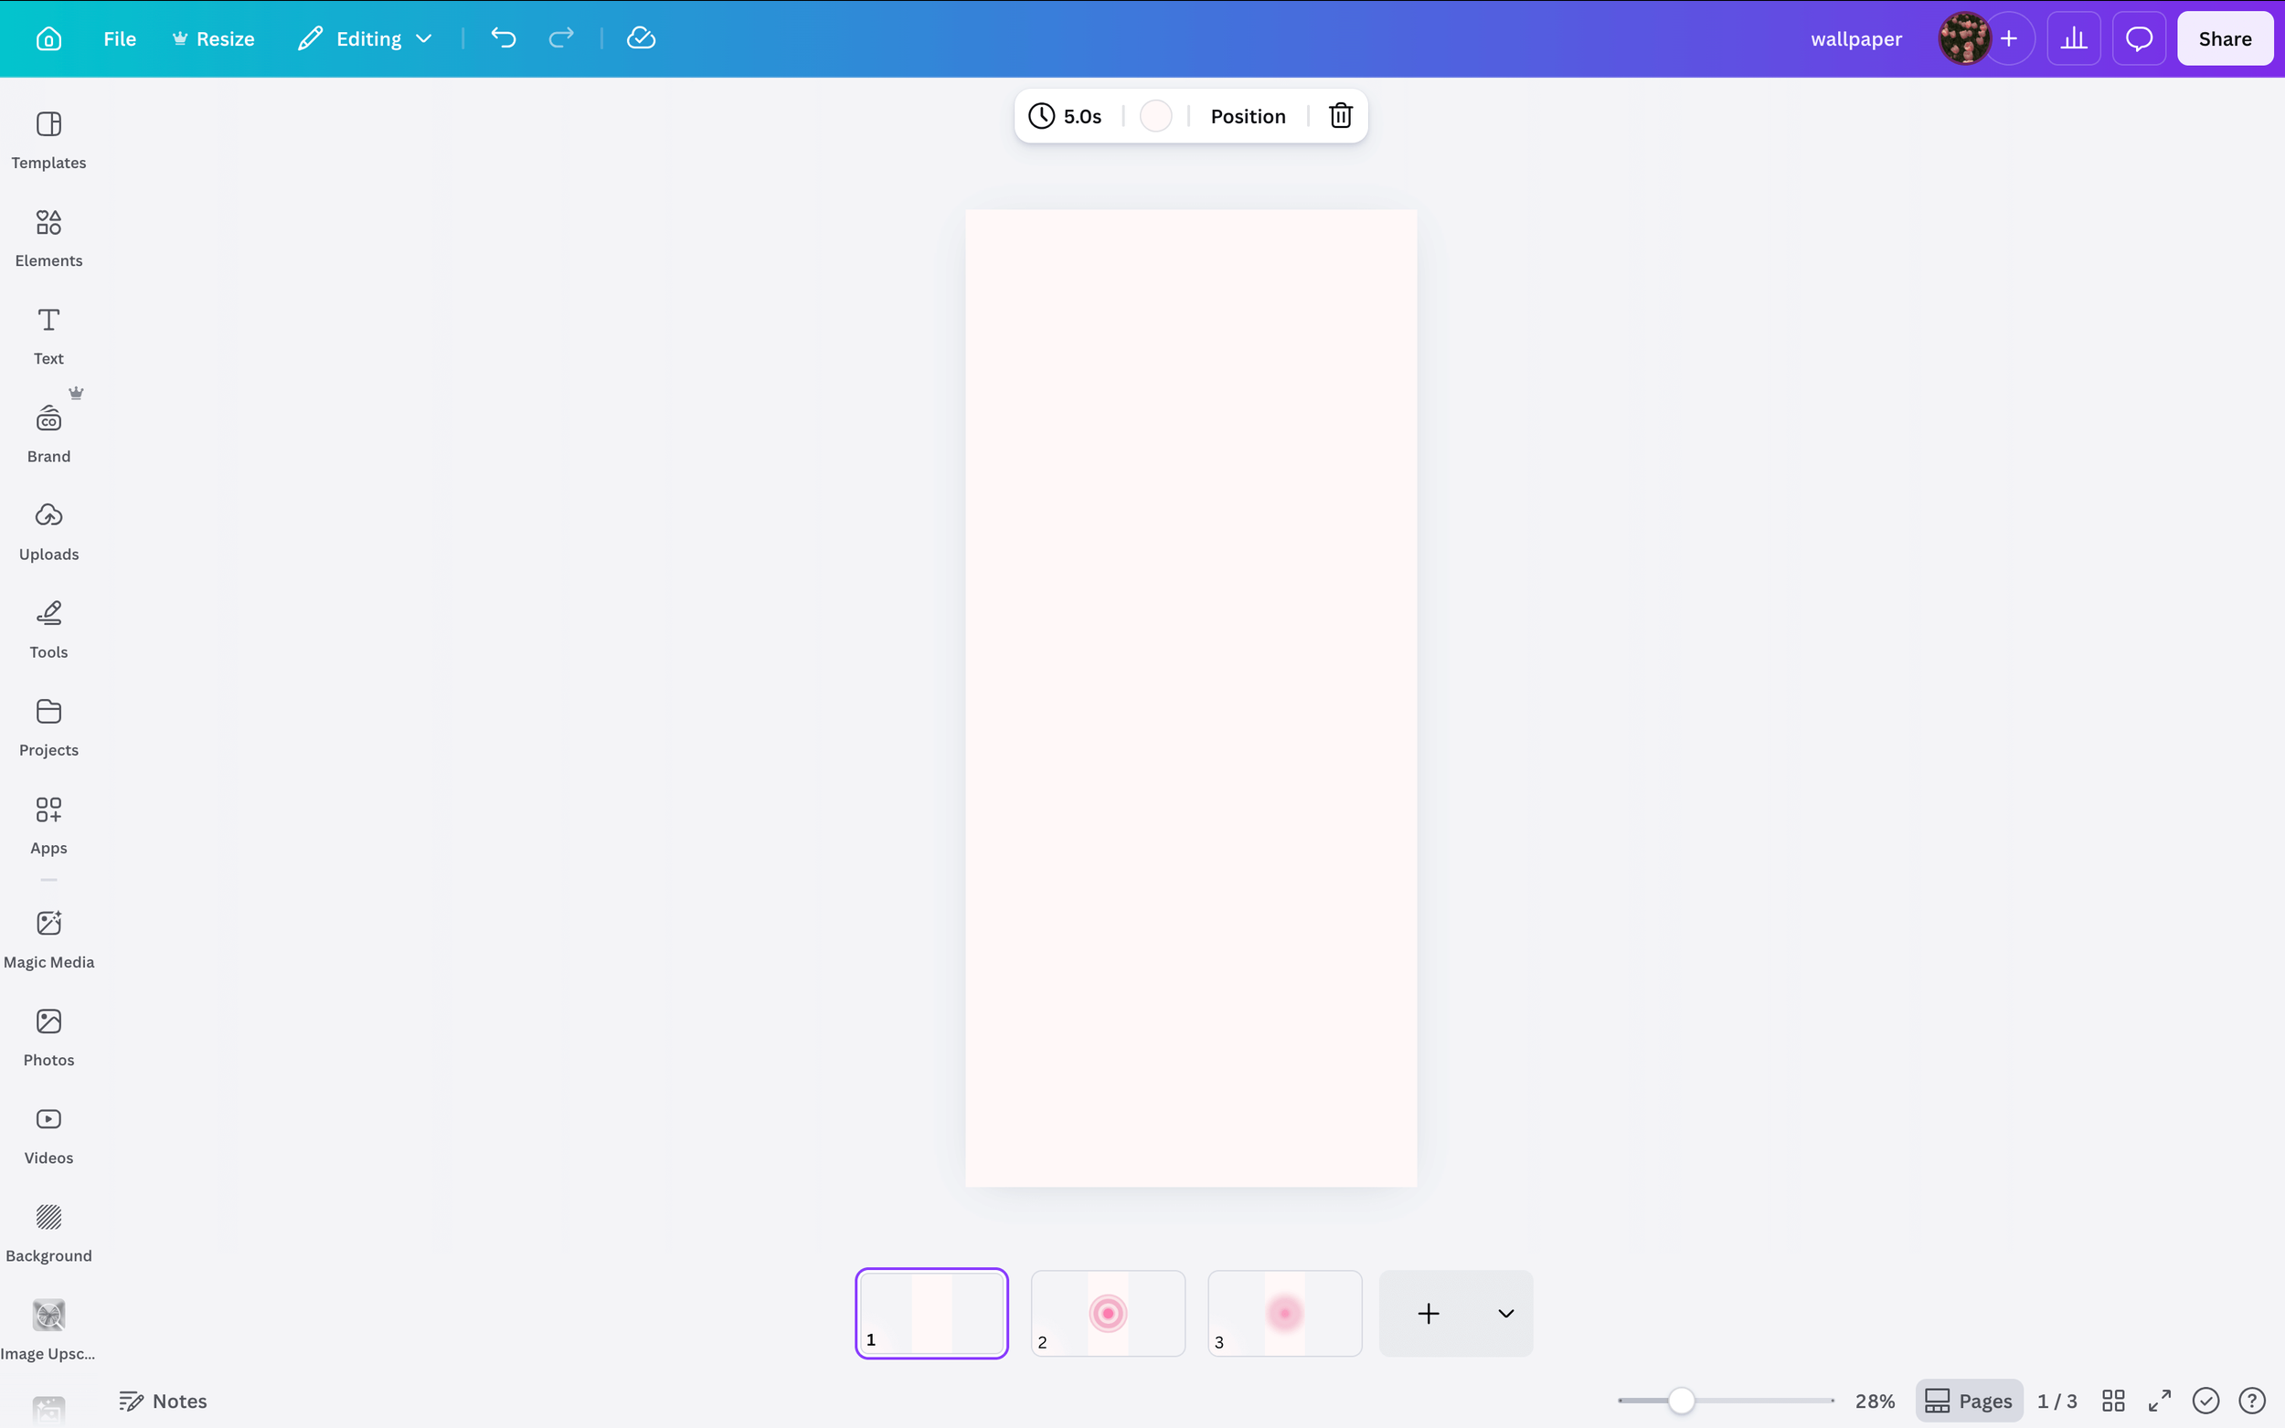Image resolution: width=2285 pixels, height=1428 pixels.
Task: Open the Background panel
Action: (x=48, y=1232)
